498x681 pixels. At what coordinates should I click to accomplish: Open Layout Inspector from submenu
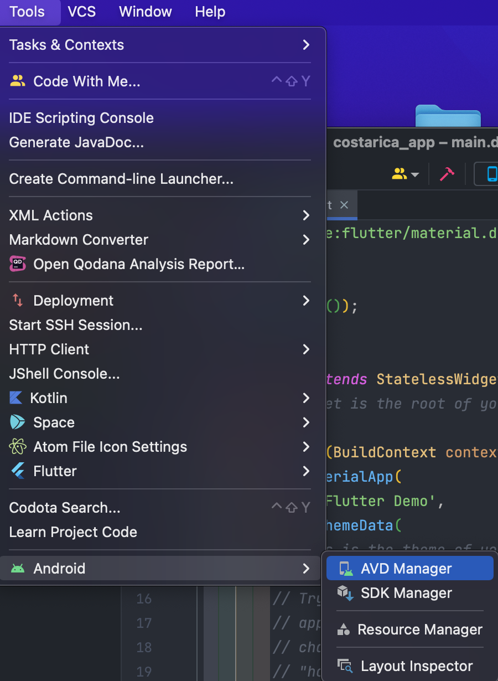coord(410,666)
